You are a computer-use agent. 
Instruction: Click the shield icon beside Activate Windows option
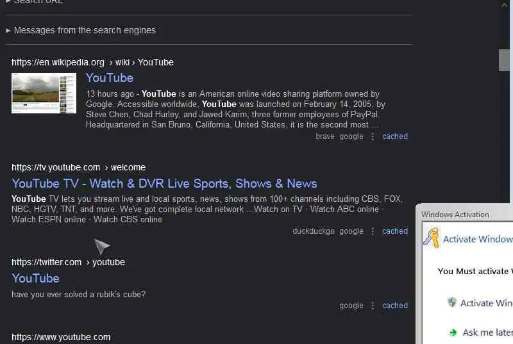point(452,302)
